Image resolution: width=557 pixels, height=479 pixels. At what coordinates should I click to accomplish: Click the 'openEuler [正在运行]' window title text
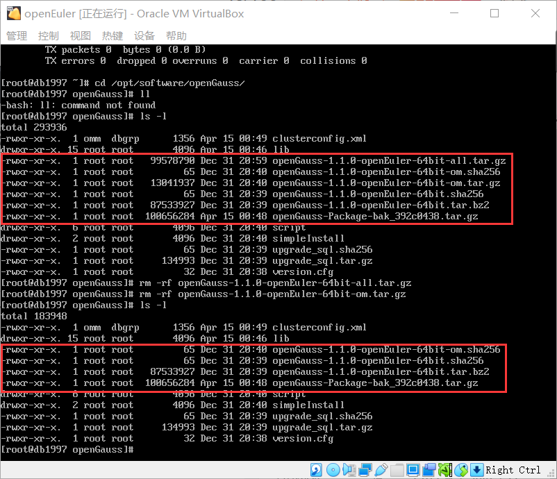76,13
